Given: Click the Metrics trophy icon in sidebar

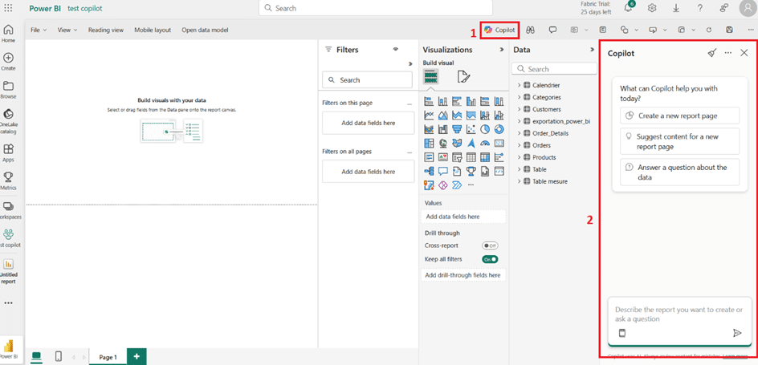Looking at the screenshot, I should (x=8, y=180).
